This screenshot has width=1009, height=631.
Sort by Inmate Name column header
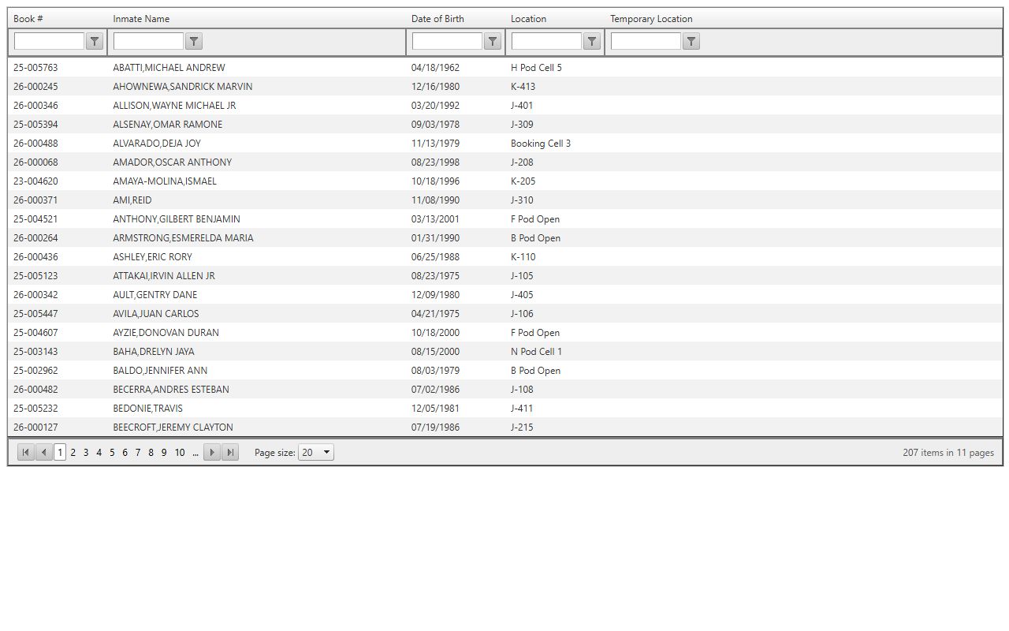(x=141, y=19)
